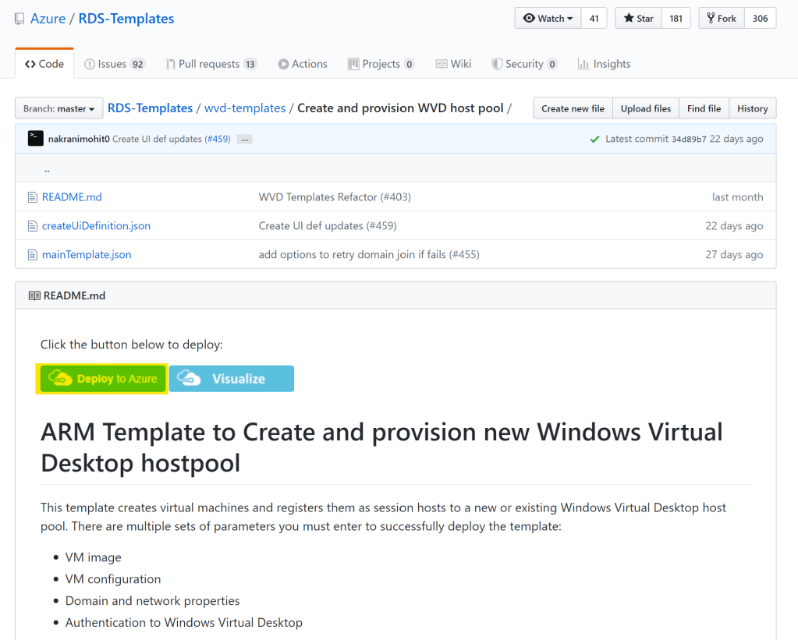Open the Watch dropdown
The width and height of the screenshot is (798, 640).
coord(548,19)
